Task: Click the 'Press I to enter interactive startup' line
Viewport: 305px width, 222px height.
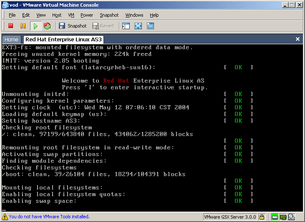Action: 135,88
